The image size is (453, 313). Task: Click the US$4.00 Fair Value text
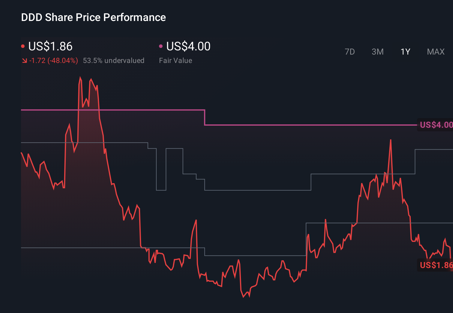[x=188, y=46]
